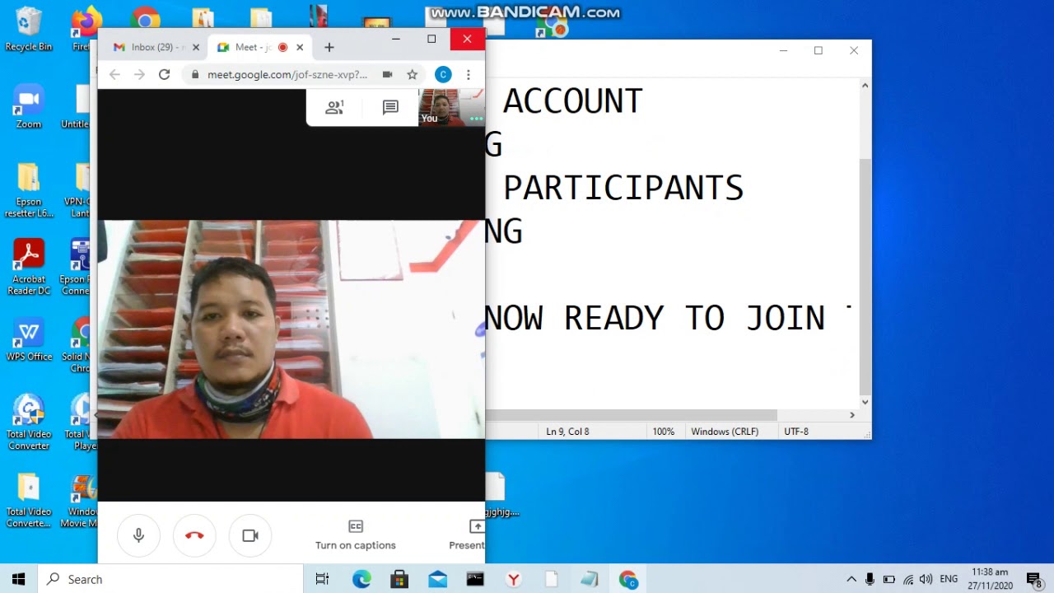The height and width of the screenshot is (593, 1054).
Task: Open the Wi-Fi network tray icon
Action: (908, 579)
